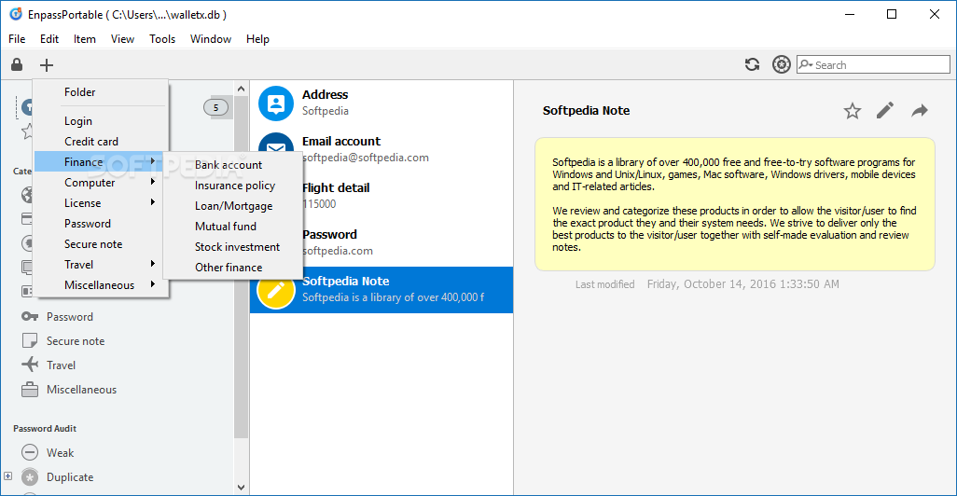This screenshot has width=957, height=496.
Task: Open the Finance submenu entry
Action: [99, 161]
